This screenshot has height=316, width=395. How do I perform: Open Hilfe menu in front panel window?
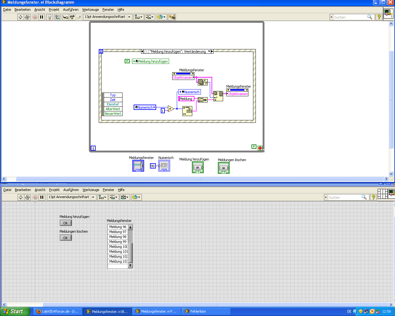click(x=121, y=190)
